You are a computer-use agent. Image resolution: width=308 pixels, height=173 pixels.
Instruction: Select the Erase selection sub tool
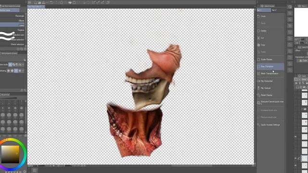click(13, 39)
